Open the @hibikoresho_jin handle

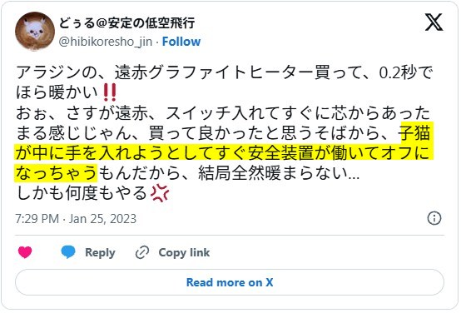click(106, 42)
